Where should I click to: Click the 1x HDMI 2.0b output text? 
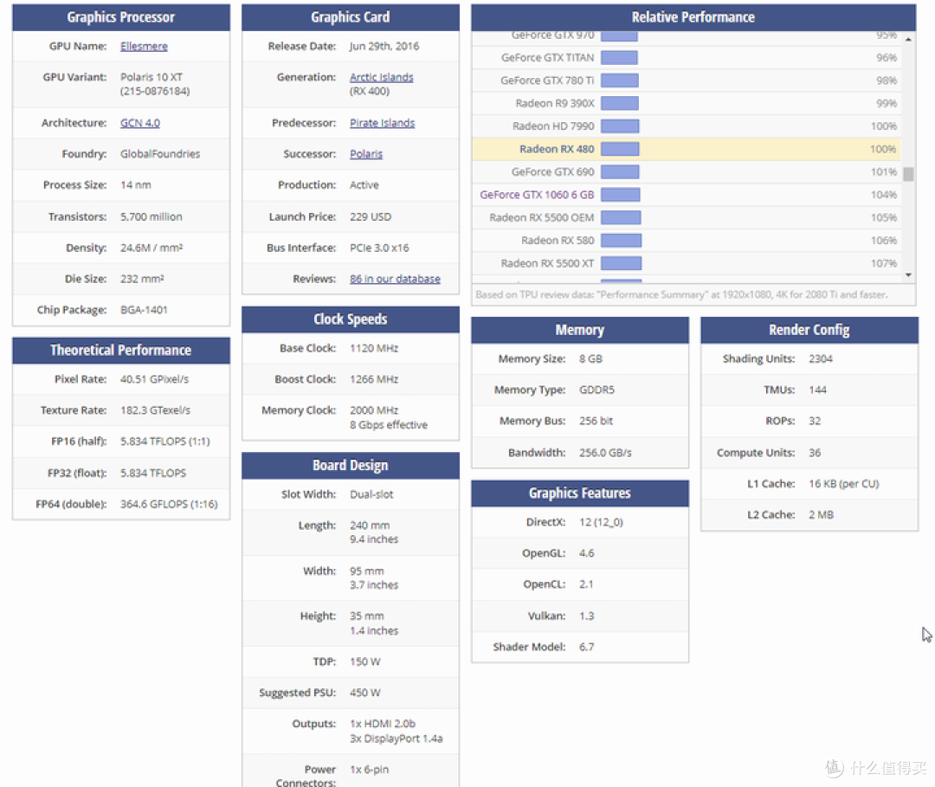383,723
